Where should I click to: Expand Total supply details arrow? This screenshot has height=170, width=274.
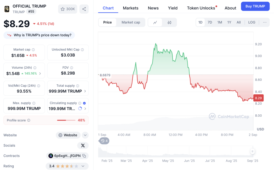(x=85, y=91)
